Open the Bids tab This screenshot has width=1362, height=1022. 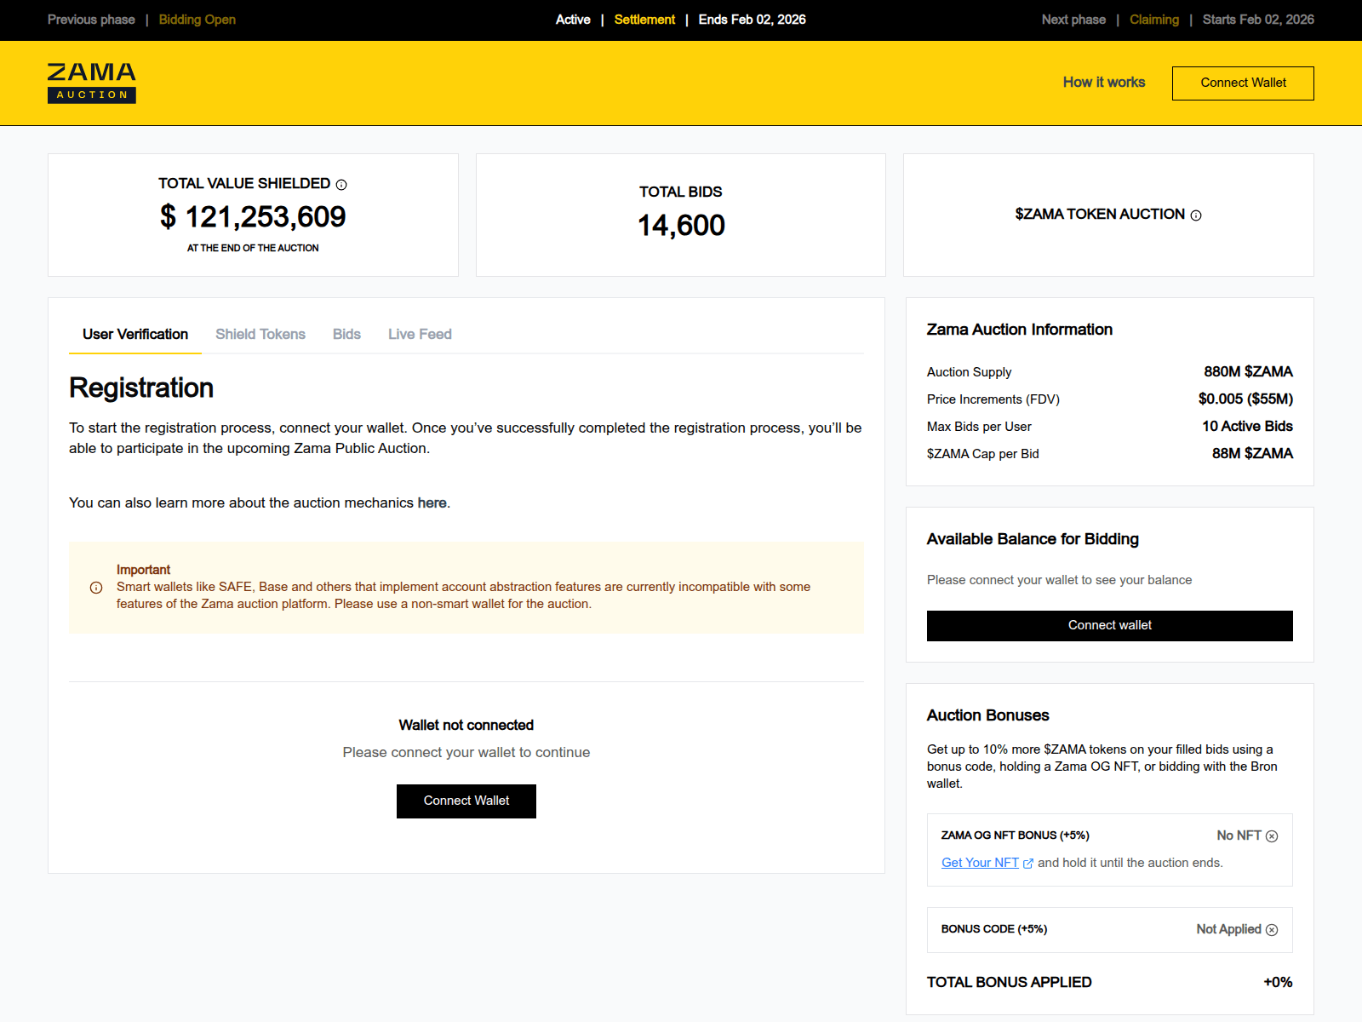[x=346, y=335]
